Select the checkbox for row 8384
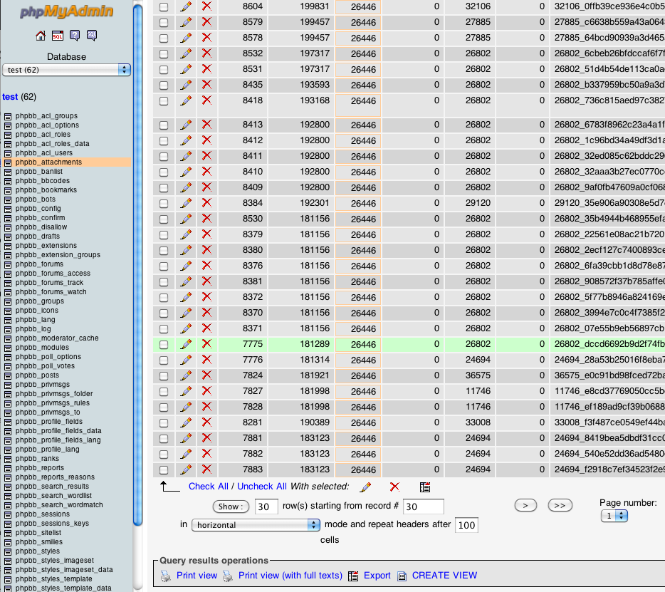Image resolution: width=665 pixels, height=592 pixels. [x=164, y=203]
